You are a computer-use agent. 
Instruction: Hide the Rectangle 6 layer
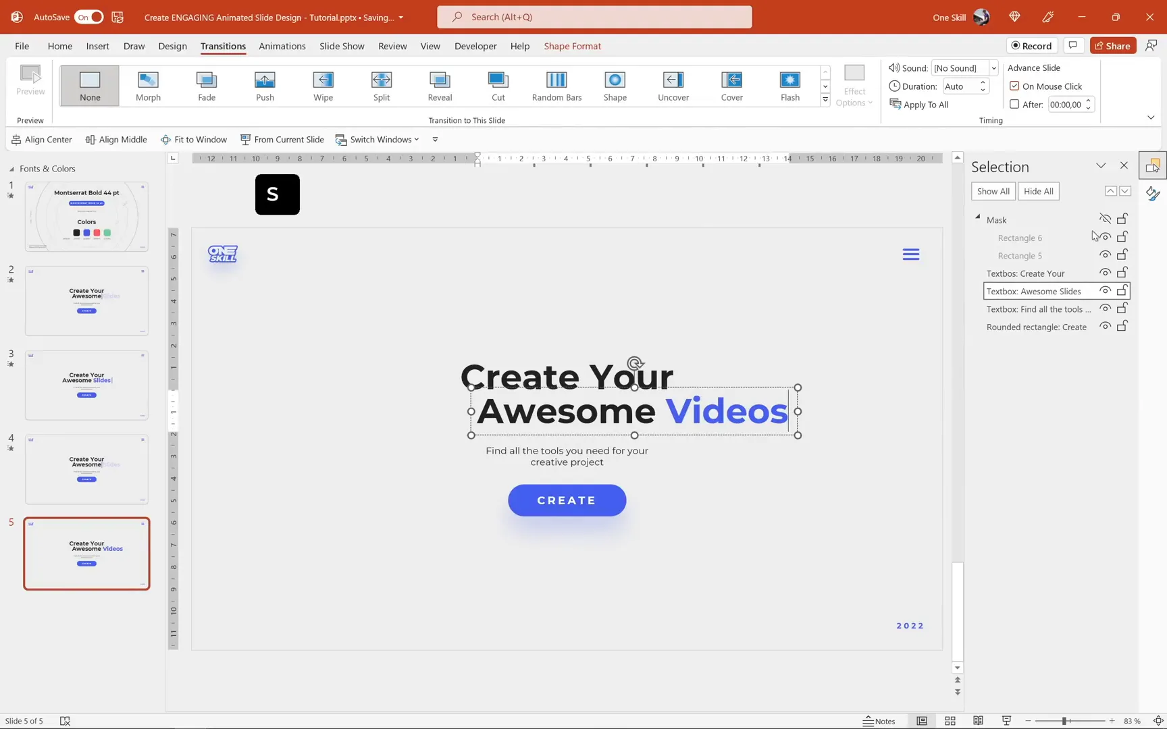(x=1105, y=237)
